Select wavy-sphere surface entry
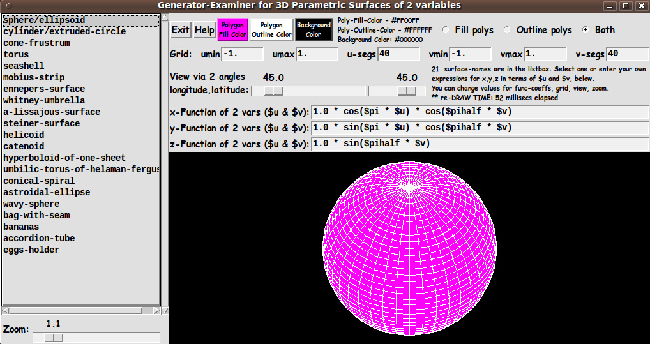The width and height of the screenshot is (650, 344). coord(31,204)
